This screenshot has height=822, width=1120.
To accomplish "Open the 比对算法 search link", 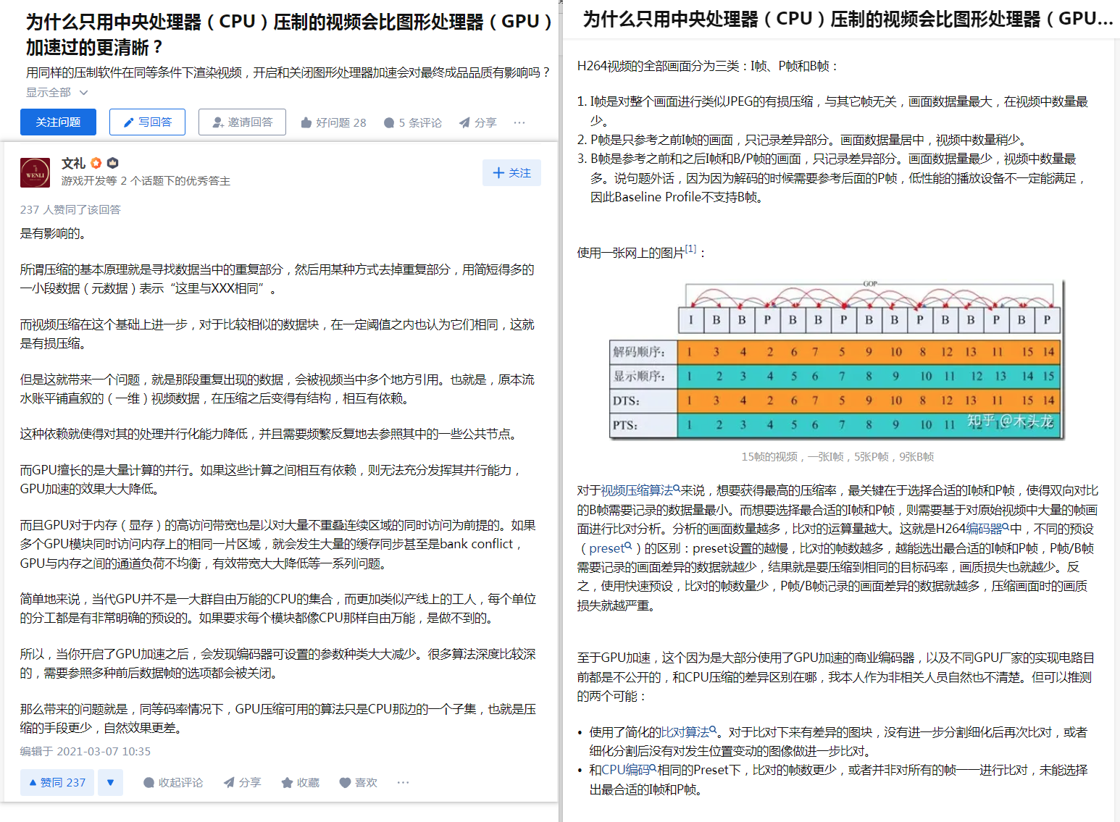I will pyautogui.click(x=689, y=732).
